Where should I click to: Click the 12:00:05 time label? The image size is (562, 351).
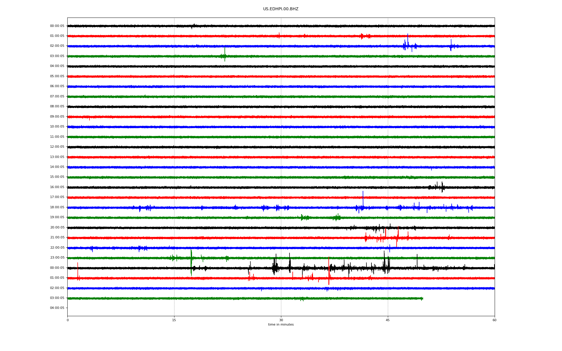point(57,147)
